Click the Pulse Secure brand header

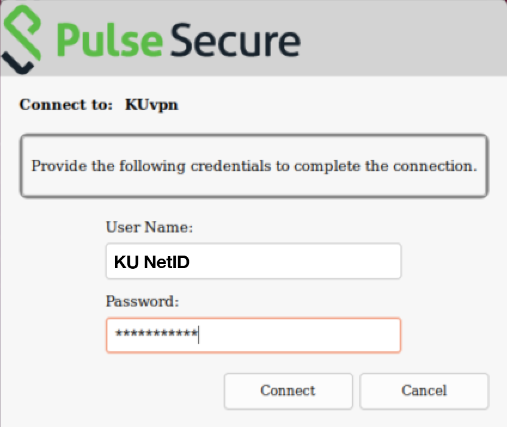176,39
